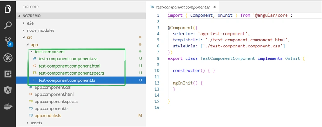Click the EXPLORER panel title

[x=31, y=7]
